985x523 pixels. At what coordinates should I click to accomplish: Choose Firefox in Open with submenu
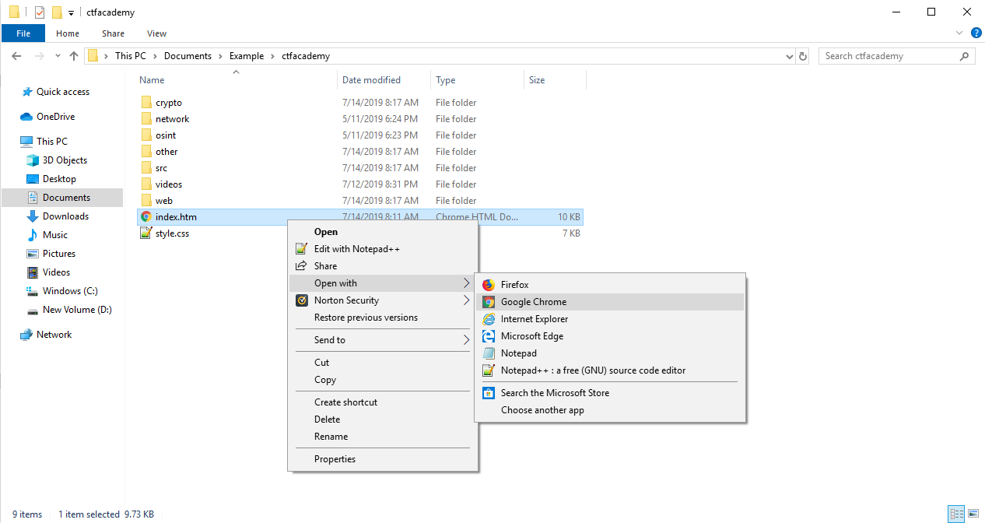click(514, 285)
